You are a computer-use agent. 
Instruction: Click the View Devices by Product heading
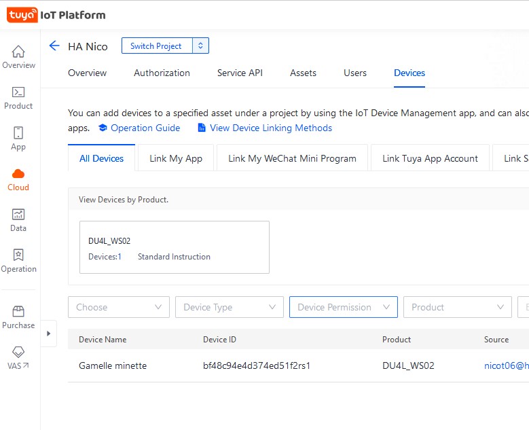(x=124, y=200)
